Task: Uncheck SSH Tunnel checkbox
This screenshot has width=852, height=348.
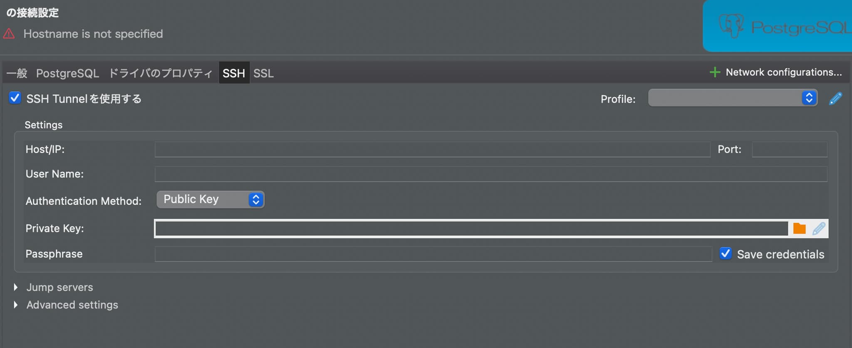Action: pyautogui.click(x=15, y=98)
